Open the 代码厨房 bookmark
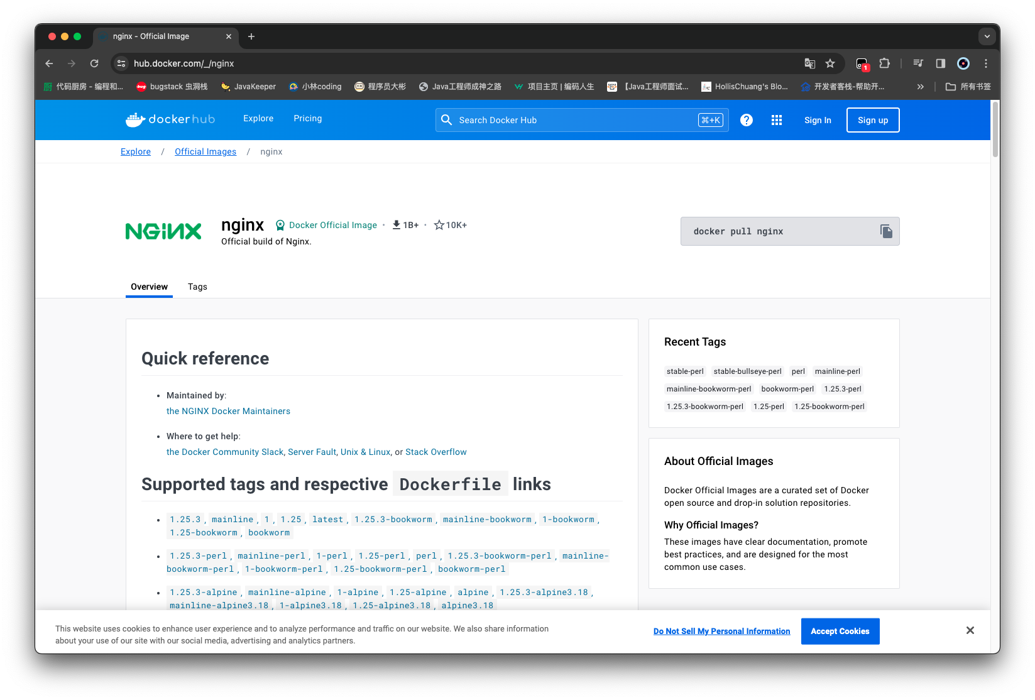The width and height of the screenshot is (1035, 700). coord(84,87)
